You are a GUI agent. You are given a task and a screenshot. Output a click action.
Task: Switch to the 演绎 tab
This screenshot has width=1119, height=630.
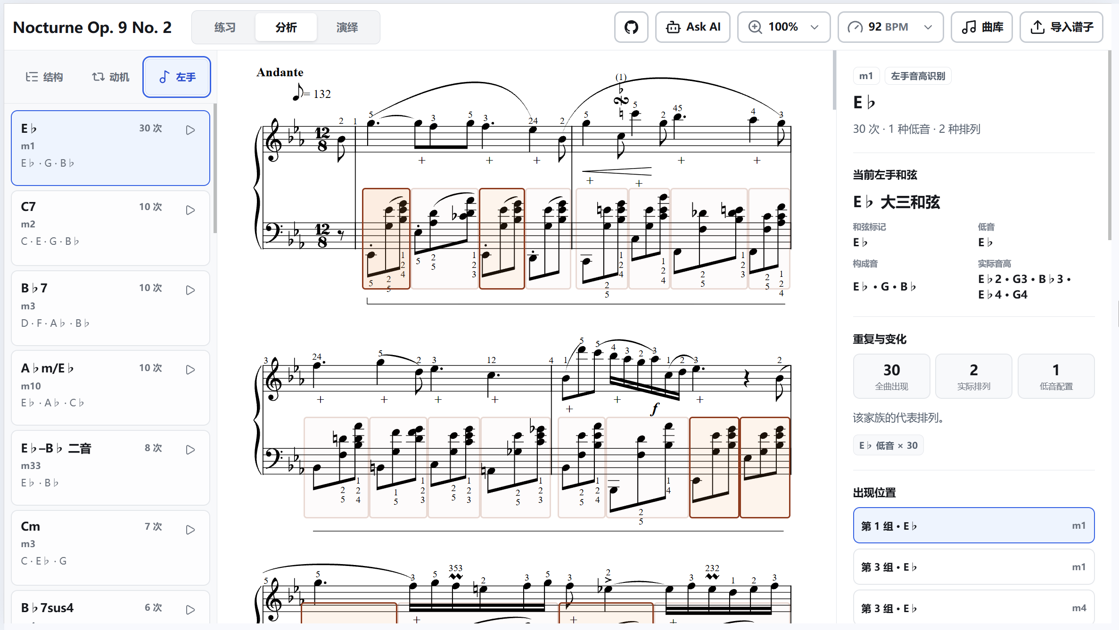pyautogui.click(x=347, y=27)
